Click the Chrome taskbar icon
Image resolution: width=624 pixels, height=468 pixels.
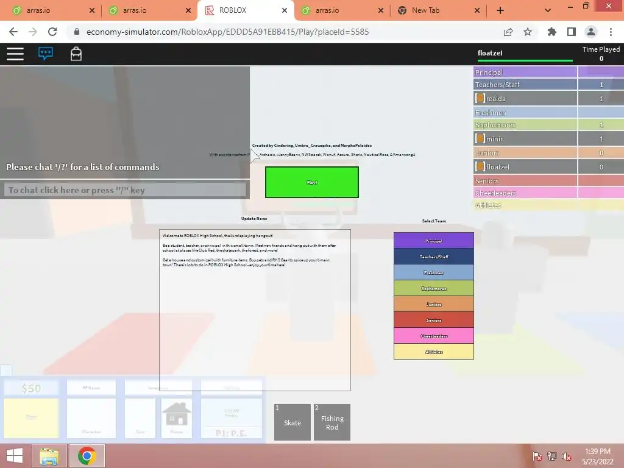[87, 456]
